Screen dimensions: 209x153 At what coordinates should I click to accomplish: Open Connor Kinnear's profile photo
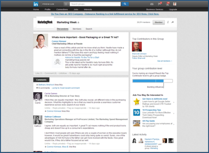[x=41, y=41]
